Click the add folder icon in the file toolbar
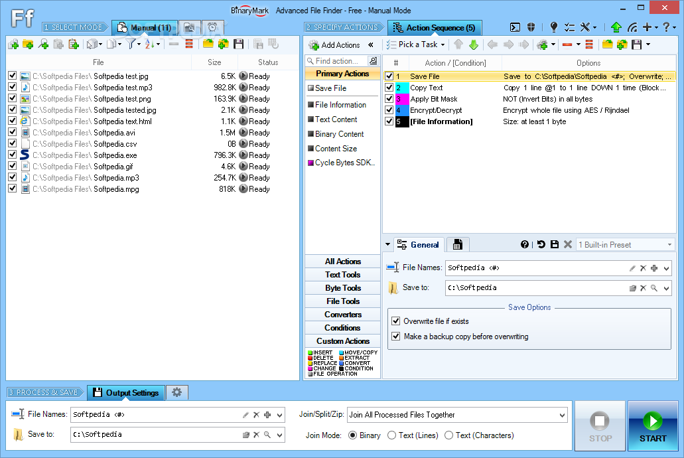This screenshot has width=684, height=458. pyautogui.click(x=28, y=44)
